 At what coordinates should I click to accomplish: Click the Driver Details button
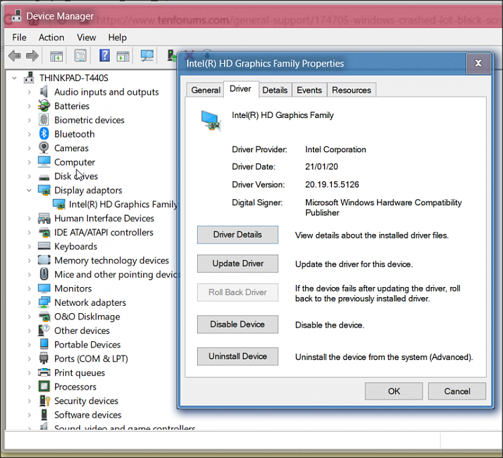237,235
